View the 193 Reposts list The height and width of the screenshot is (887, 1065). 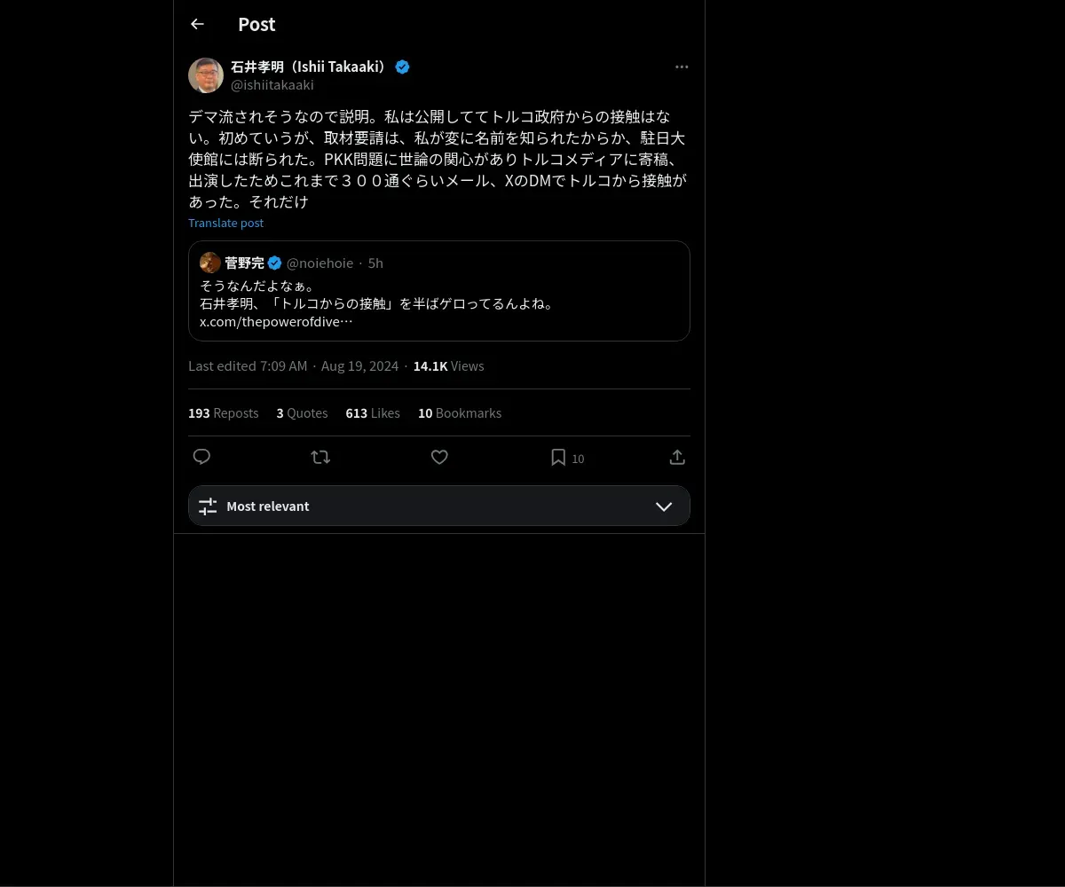[224, 412]
